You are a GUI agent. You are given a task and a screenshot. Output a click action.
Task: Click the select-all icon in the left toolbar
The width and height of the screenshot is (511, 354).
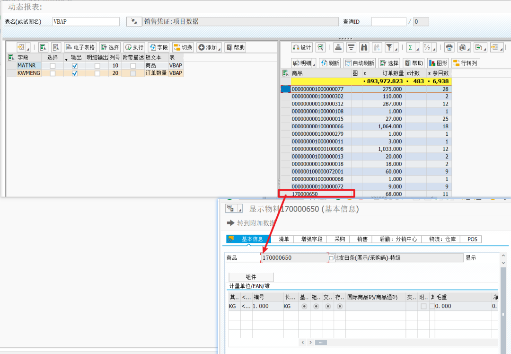pos(43,47)
